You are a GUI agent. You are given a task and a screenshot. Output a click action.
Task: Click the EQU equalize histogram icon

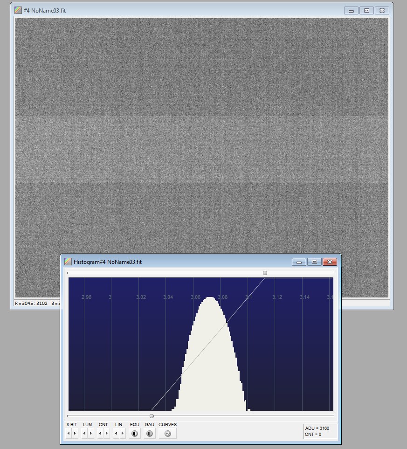135,434
